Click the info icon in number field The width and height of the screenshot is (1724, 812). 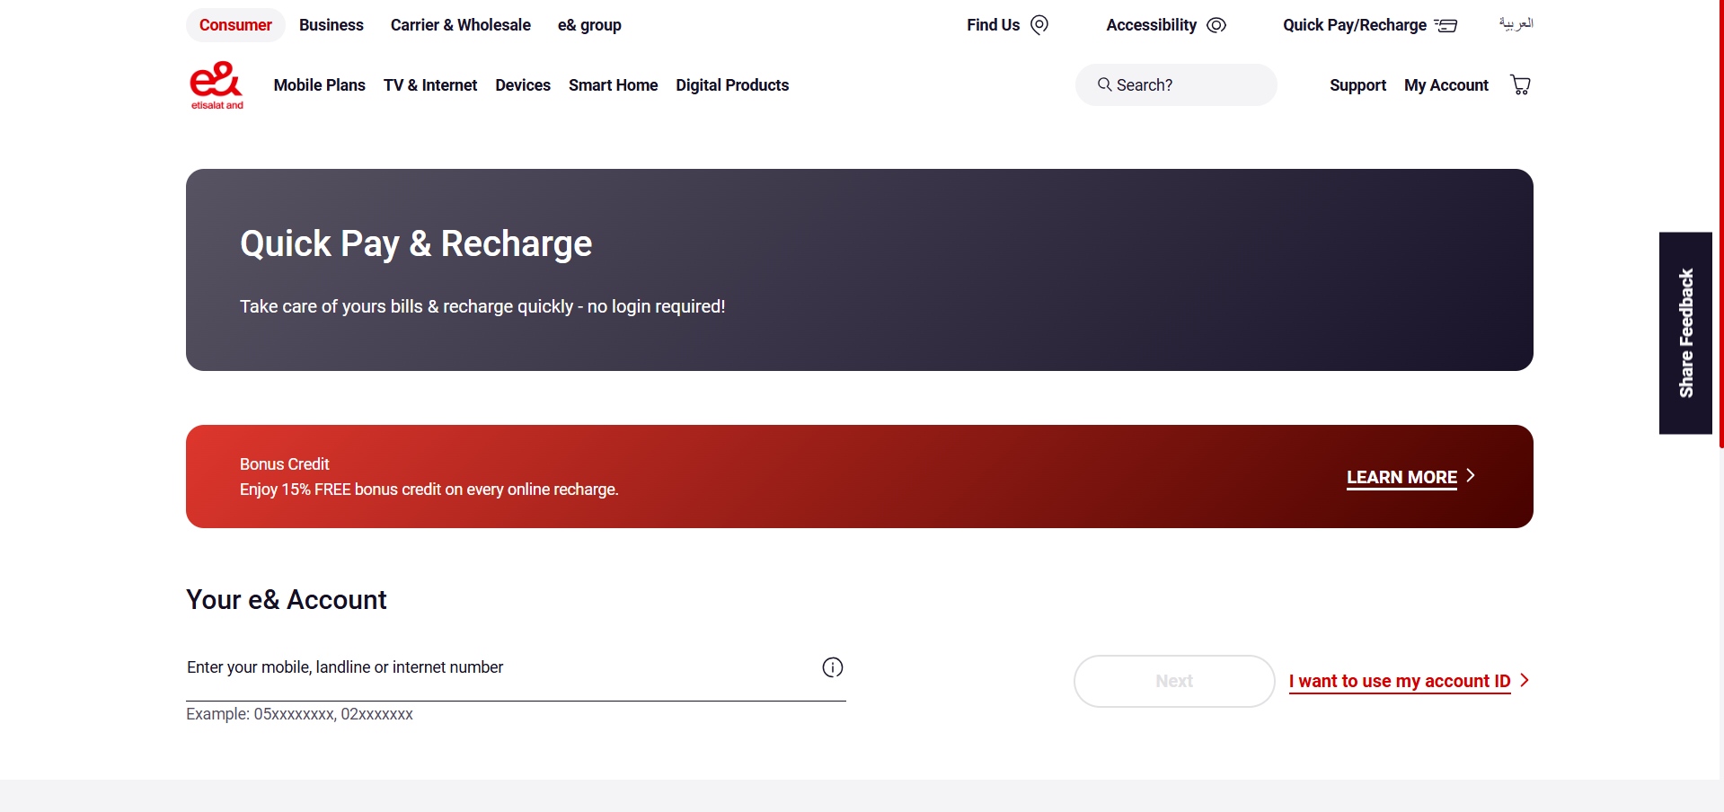[833, 667]
